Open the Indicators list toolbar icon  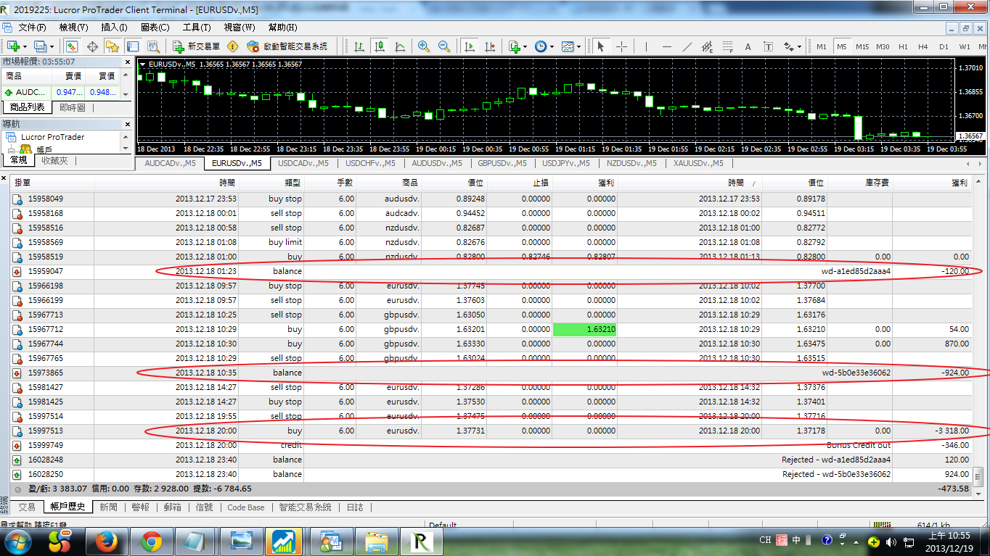pyautogui.click(x=515, y=46)
